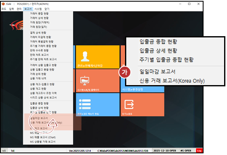Select 거래처 종합 현황 report
227x155 pixels.
coord(39,14)
